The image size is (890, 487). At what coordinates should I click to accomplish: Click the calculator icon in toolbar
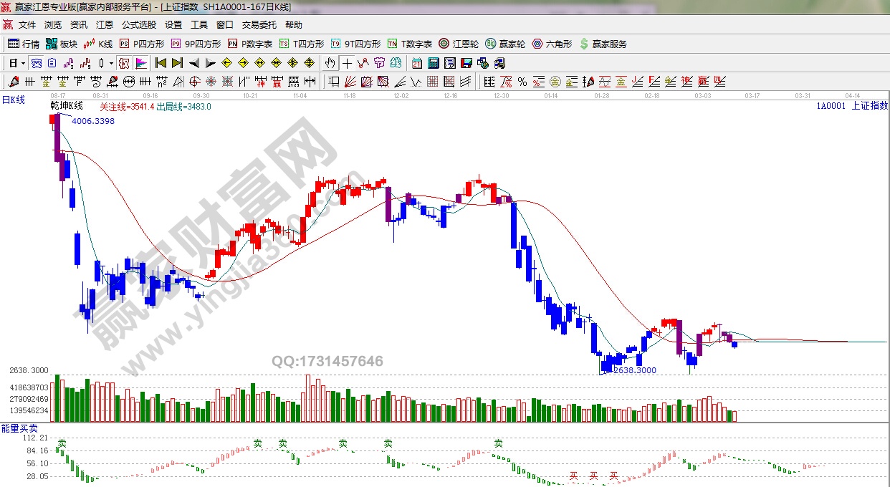433,63
